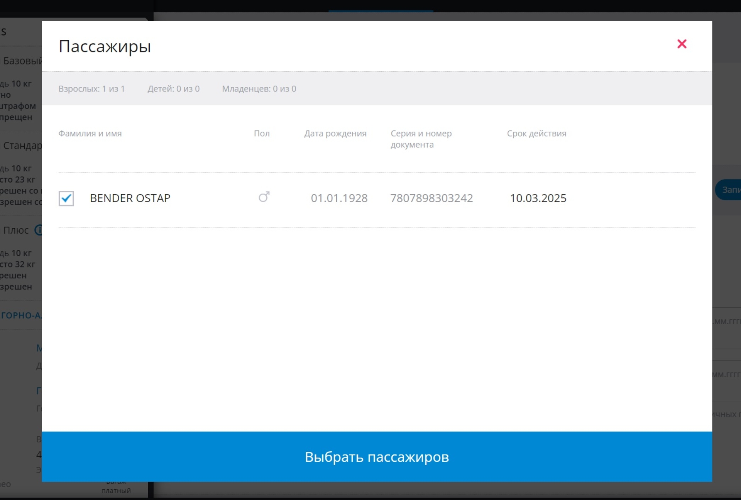Click the male gender symbol icon
Screen dimensions: 741x500
click(264, 197)
